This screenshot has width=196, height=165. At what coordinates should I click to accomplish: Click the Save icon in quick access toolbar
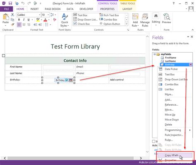tap(10, 3)
